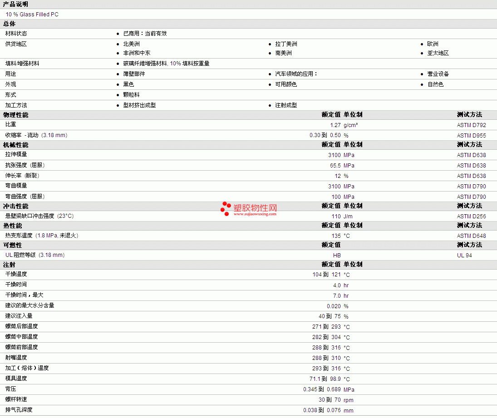Click the 材料状态 row label
Screen dimensions: 497x418
(x=16, y=33)
